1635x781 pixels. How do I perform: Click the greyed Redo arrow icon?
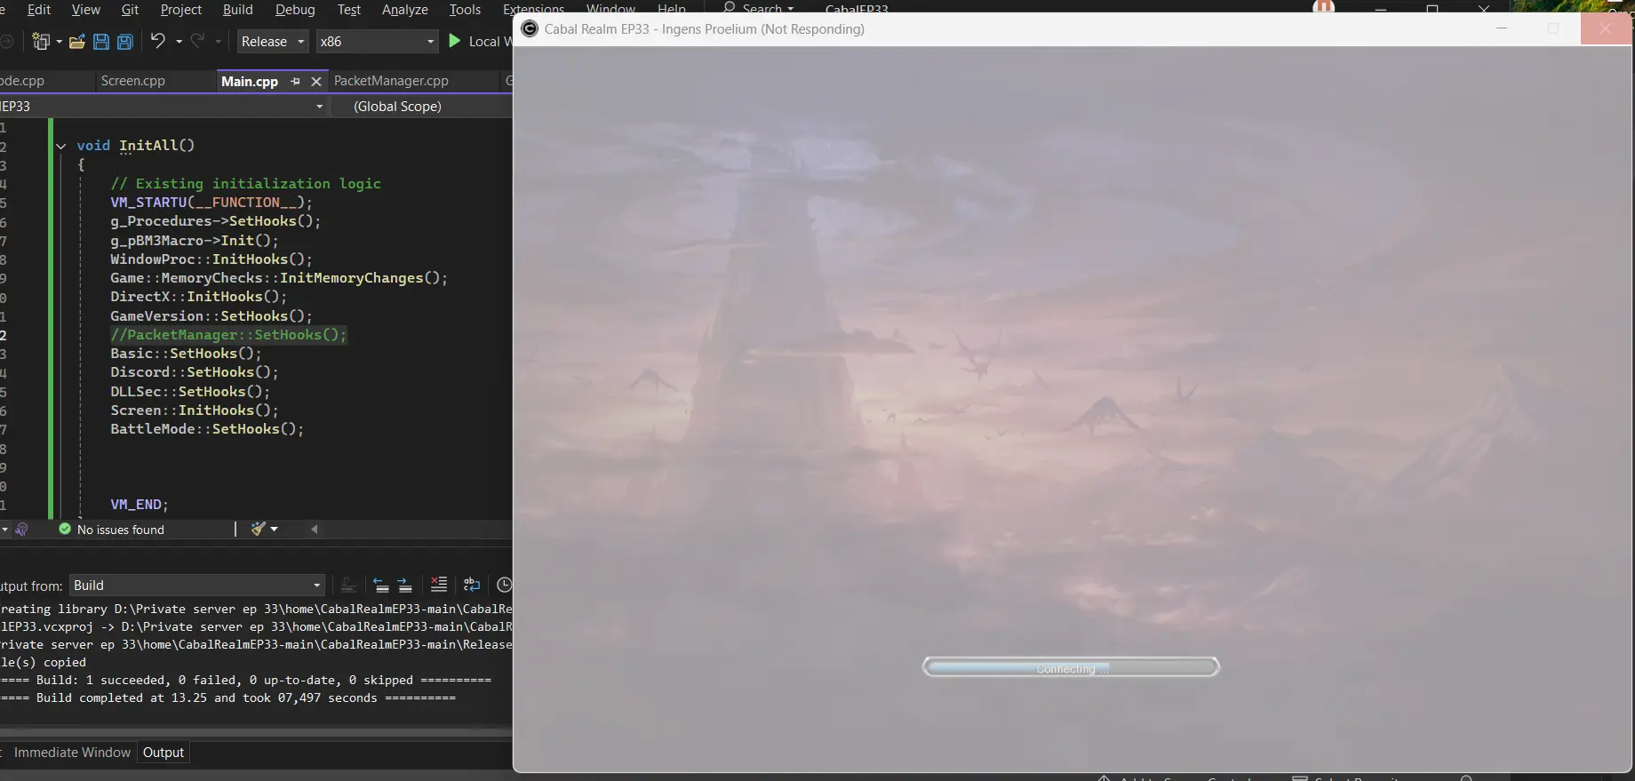(198, 41)
